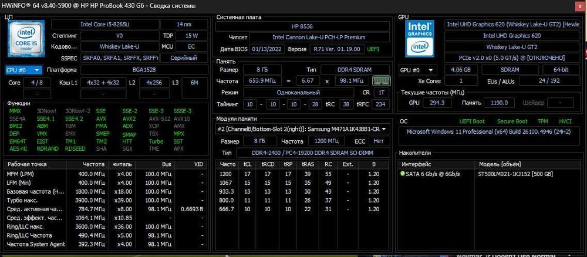587x257 pixels.
Task: Click the green memory module icon
Action: tap(382, 81)
